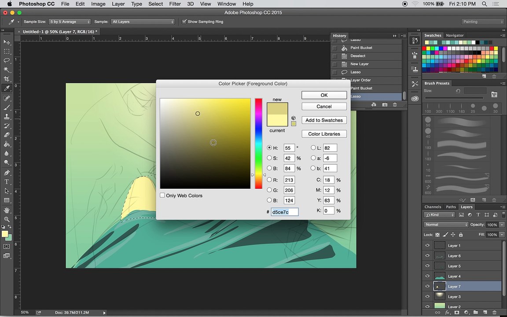
Task: Open Opacity dropdown arrow
Action: 502,225
